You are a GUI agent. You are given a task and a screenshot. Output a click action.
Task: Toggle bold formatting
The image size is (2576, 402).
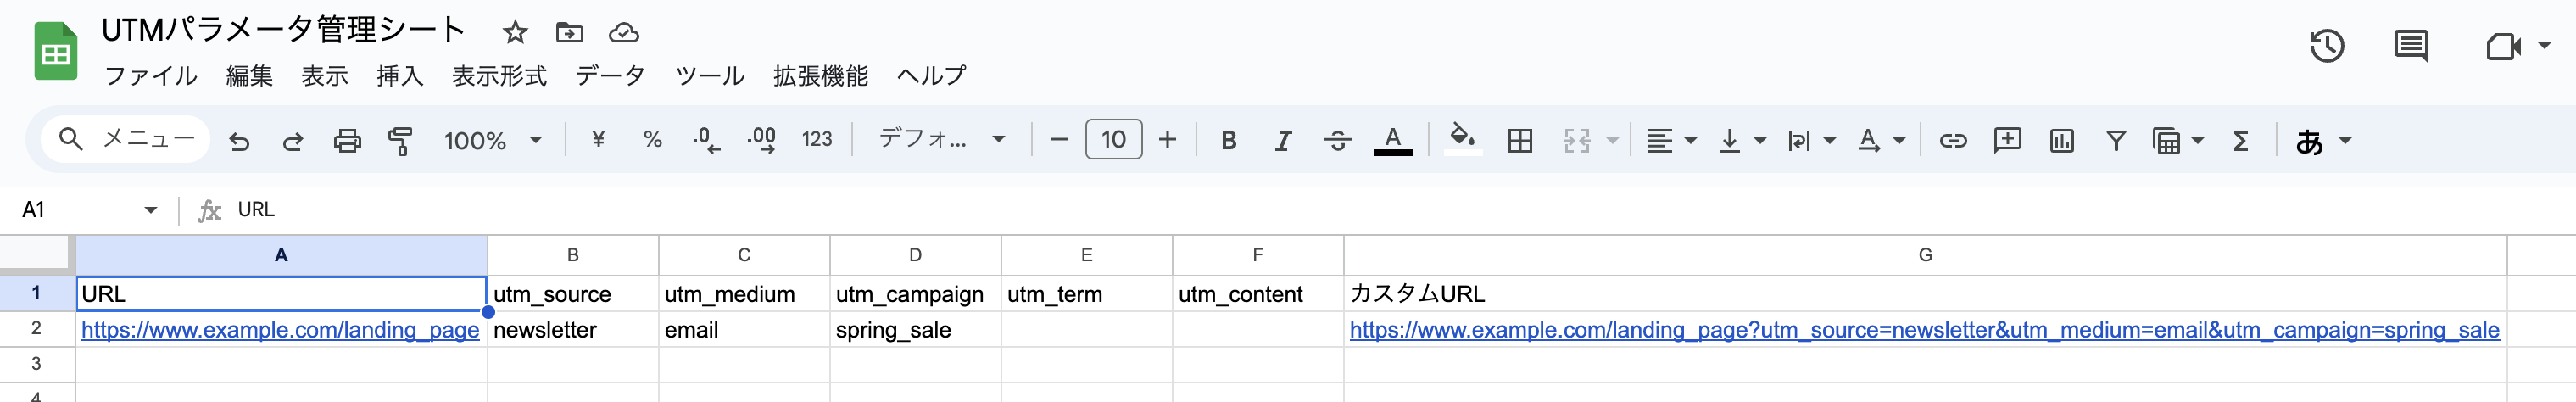pyautogui.click(x=1229, y=140)
